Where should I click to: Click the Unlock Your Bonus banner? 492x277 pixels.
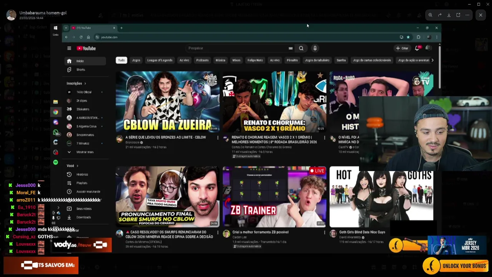[x=456, y=265]
